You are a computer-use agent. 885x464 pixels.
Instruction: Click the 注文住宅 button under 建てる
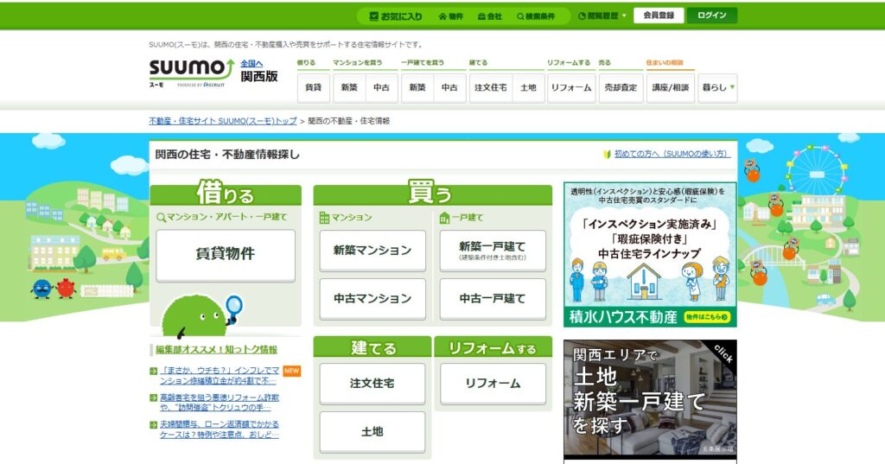click(372, 384)
